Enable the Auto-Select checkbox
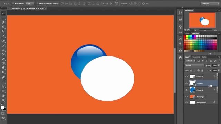This screenshot has width=221, height=124. click(13, 4)
